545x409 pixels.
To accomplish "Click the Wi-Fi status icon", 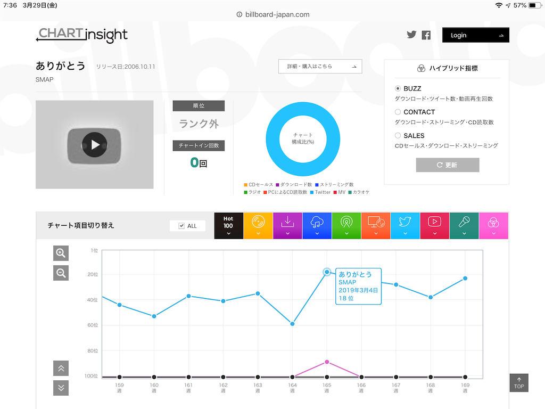I will click(x=499, y=5).
